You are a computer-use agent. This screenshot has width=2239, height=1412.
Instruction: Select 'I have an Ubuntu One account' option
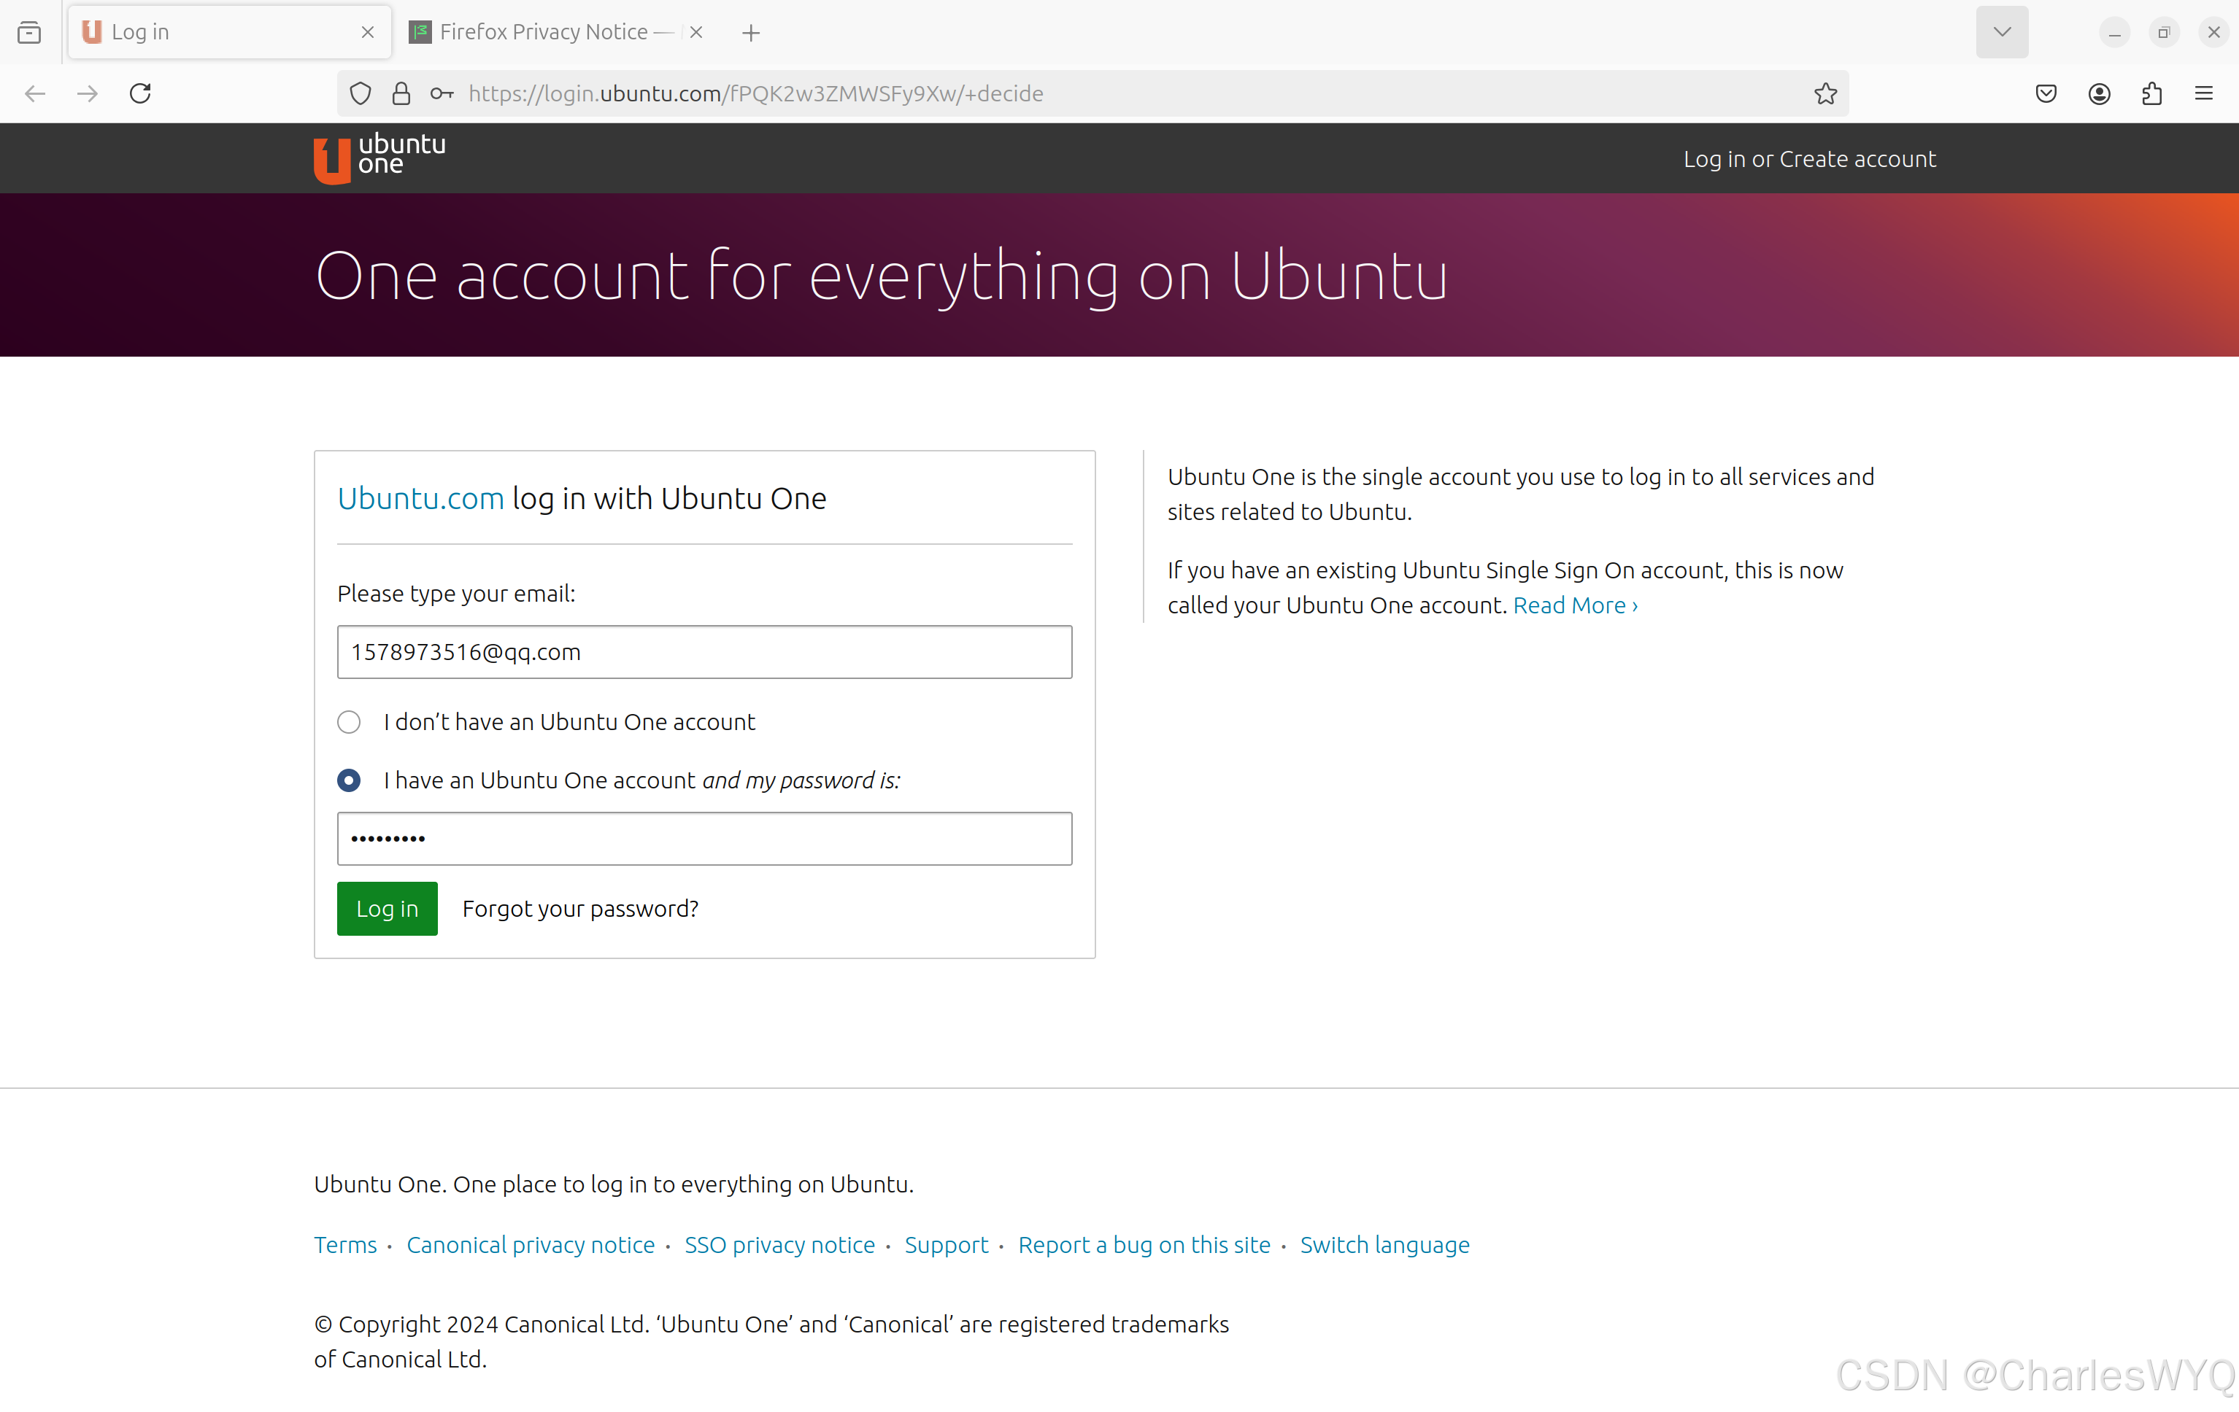click(349, 780)
